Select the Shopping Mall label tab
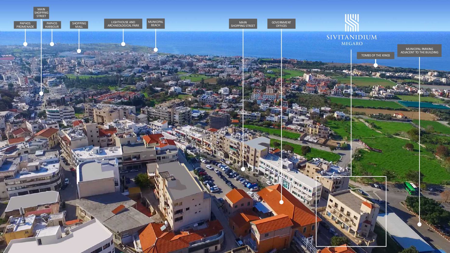The image size is (450, 253). point(79,25)
